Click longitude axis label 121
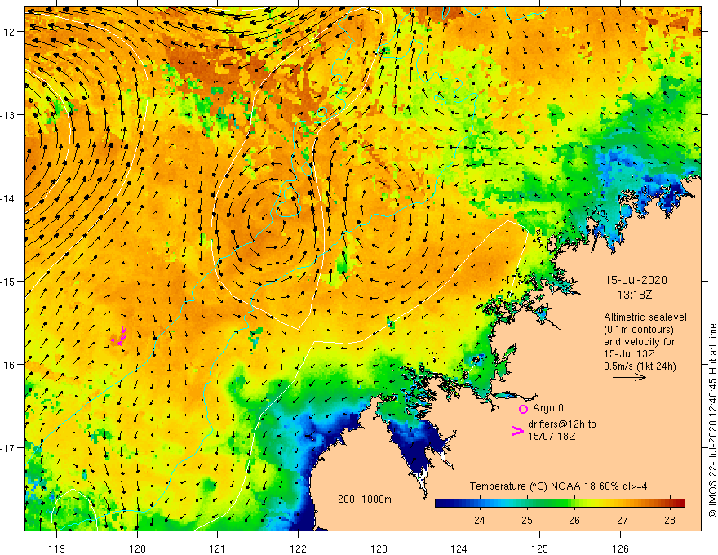This screenshot has height=555, width=718. click(x=218, y=548)
